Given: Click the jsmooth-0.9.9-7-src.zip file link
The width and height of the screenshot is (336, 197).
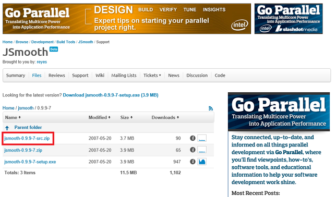Looking at the screenshot, I should click(27, 138).
